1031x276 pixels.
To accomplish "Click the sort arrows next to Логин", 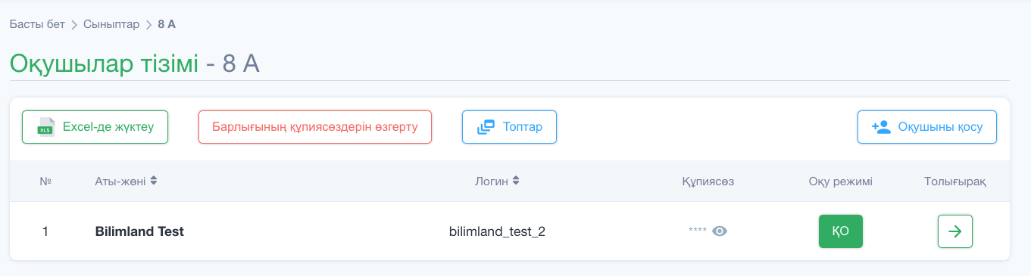I will (516, 181).
